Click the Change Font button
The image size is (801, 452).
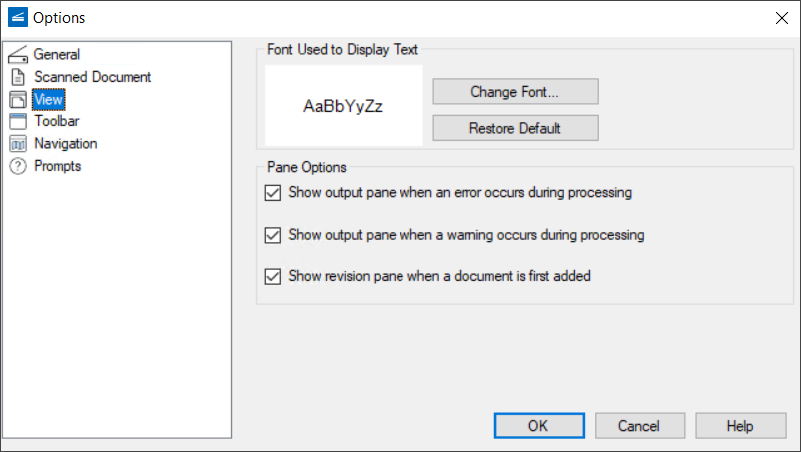[515, 92]
